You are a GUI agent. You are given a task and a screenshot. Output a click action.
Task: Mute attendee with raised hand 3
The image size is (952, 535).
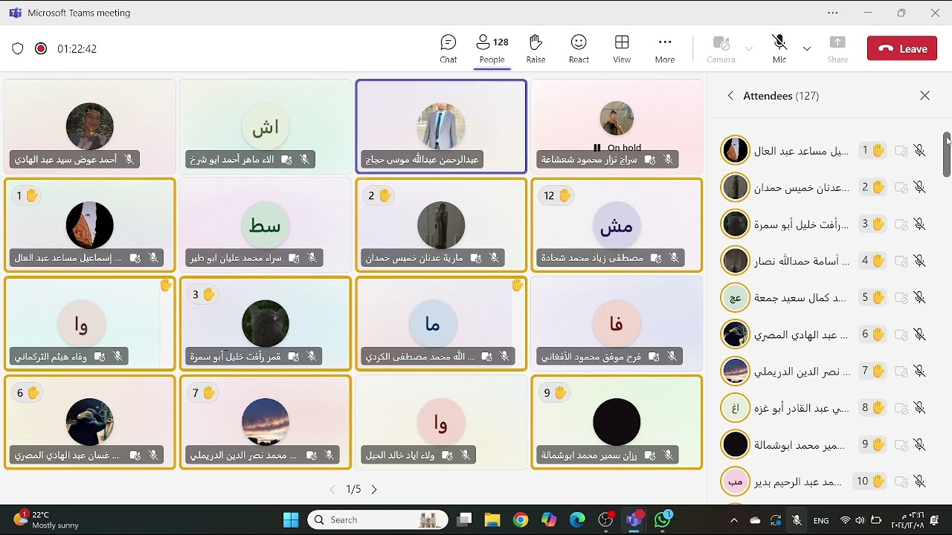[x=919, y=224]
